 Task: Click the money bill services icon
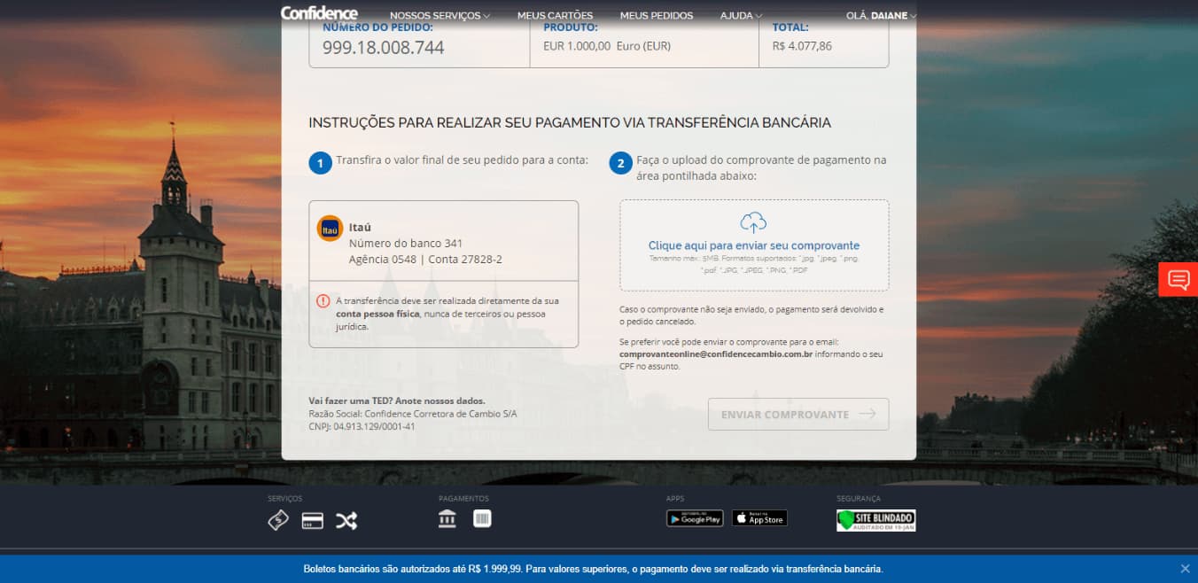pos(278,520)
